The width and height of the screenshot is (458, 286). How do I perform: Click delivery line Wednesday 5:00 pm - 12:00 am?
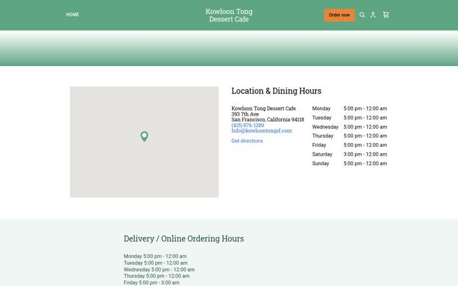tap(159, 269)
